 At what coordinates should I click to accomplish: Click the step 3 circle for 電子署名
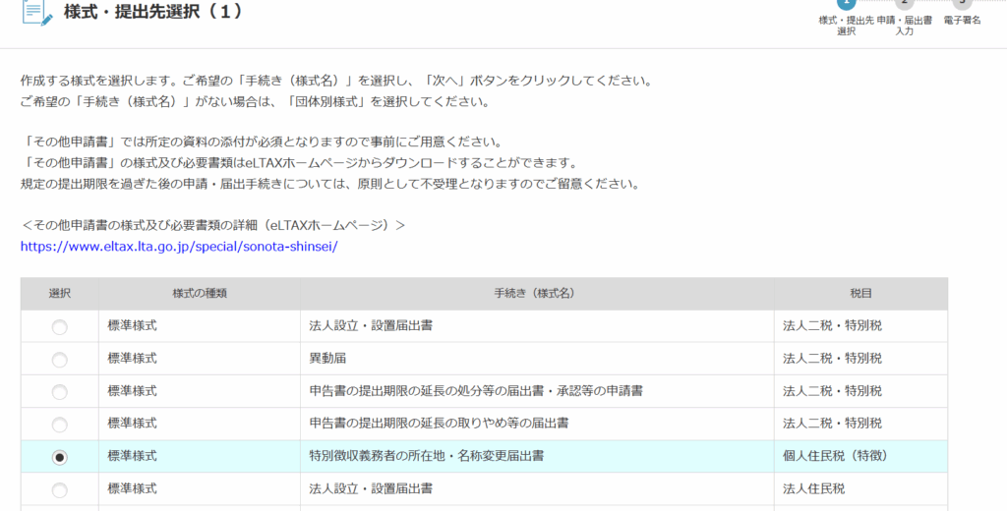[962, 3]
